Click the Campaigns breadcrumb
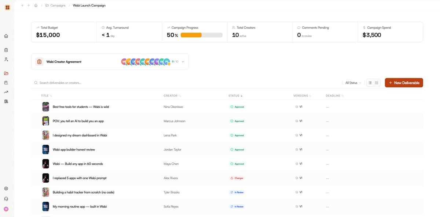The height and width of the screenshot is (217, 440). [55, 5]
